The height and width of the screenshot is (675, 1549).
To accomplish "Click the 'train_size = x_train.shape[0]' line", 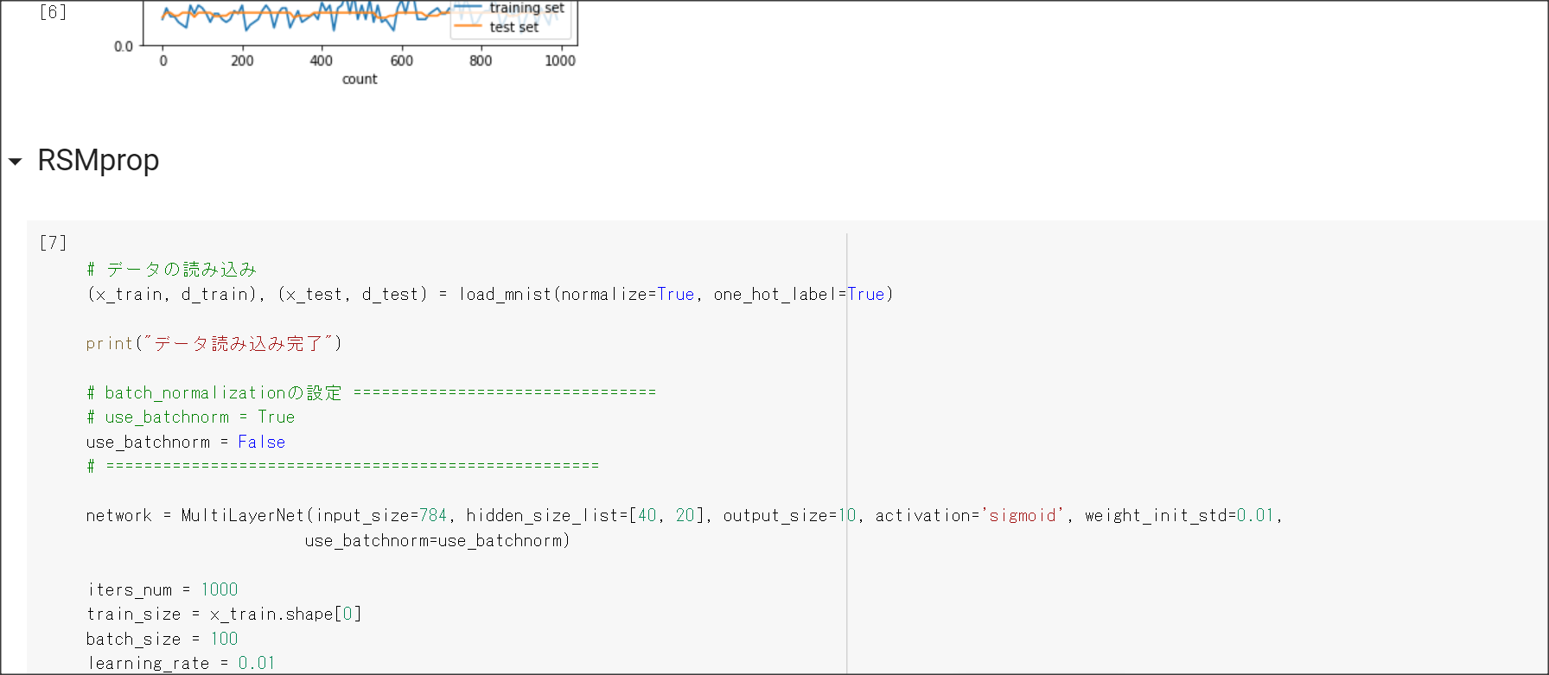I will coord(224,615).
